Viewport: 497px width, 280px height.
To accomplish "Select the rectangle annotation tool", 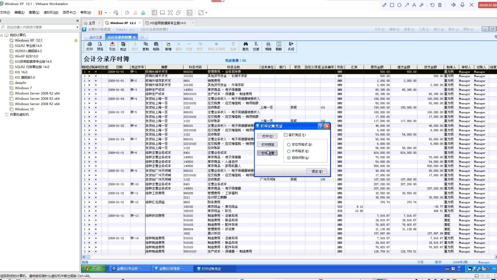I will click(392, 5).
